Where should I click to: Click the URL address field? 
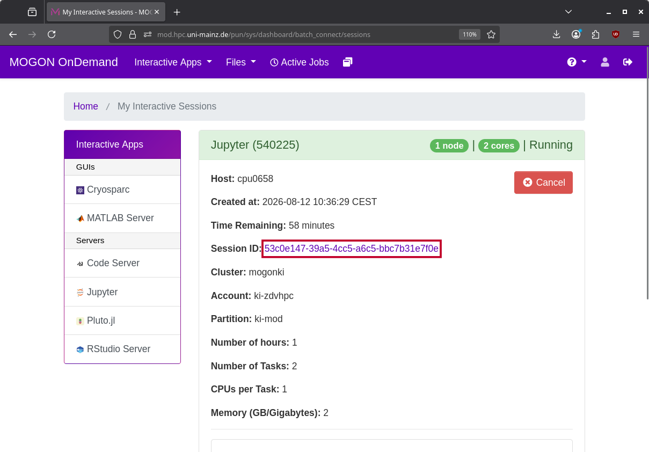304,34
